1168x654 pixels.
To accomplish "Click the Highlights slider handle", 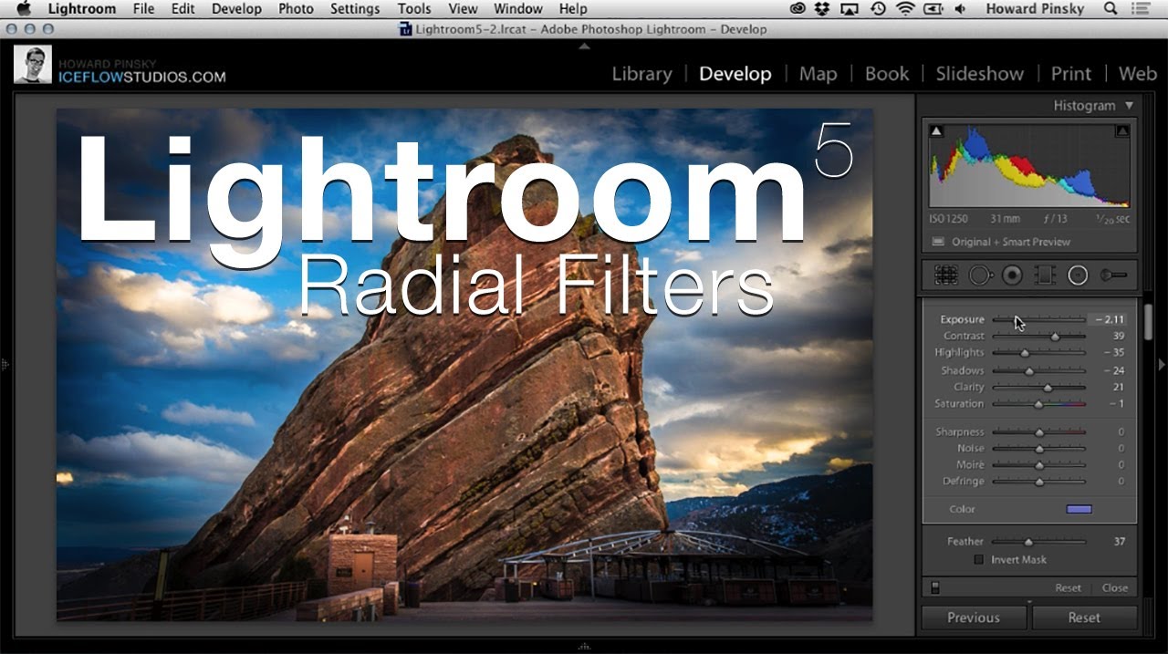I will 1025,353.
